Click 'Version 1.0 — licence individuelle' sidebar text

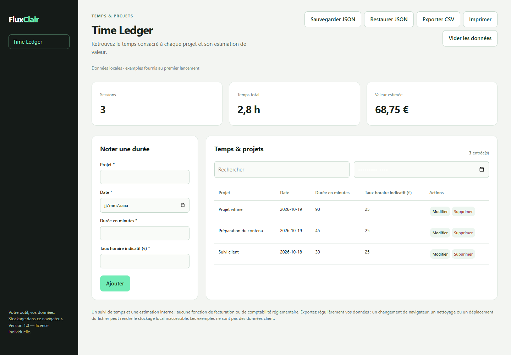28,329
